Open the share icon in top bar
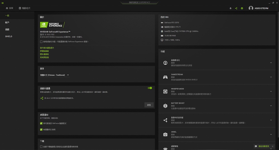Viewport: 279px width, 150px height. [236, 8]
